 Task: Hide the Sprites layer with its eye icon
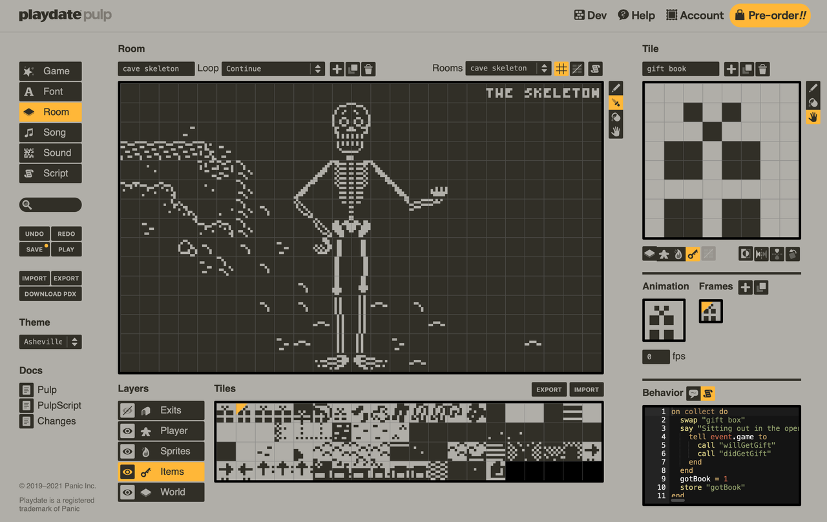pyautogui.click(x=128, y=452)
